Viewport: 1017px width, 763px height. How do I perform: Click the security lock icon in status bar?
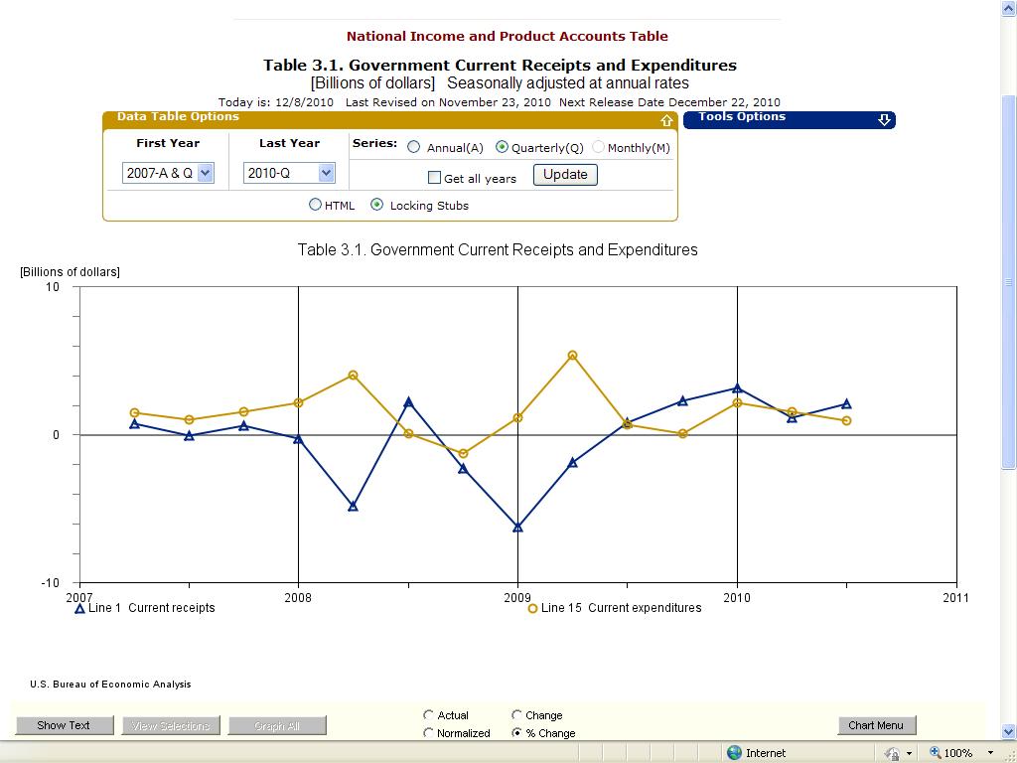[x=892, y=753]
